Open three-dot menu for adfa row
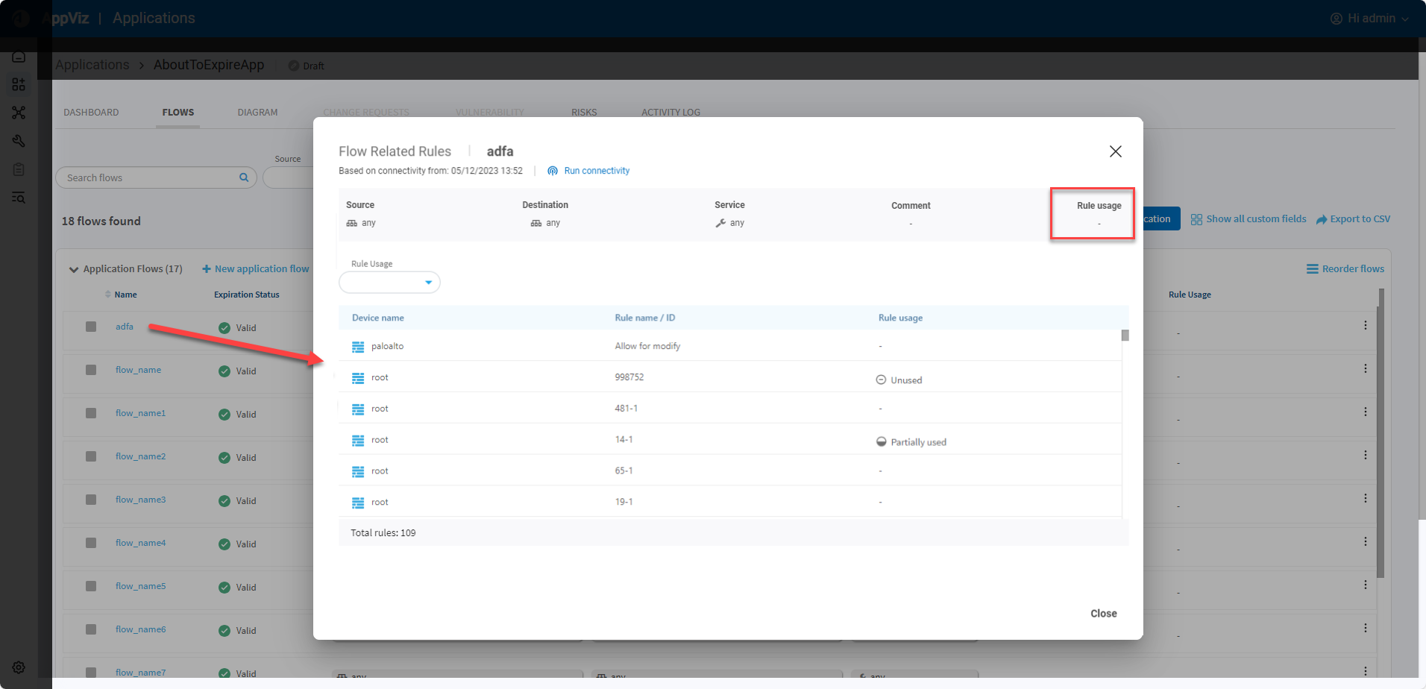This screenshot has height=689, width=1426. pos(1365,325)
